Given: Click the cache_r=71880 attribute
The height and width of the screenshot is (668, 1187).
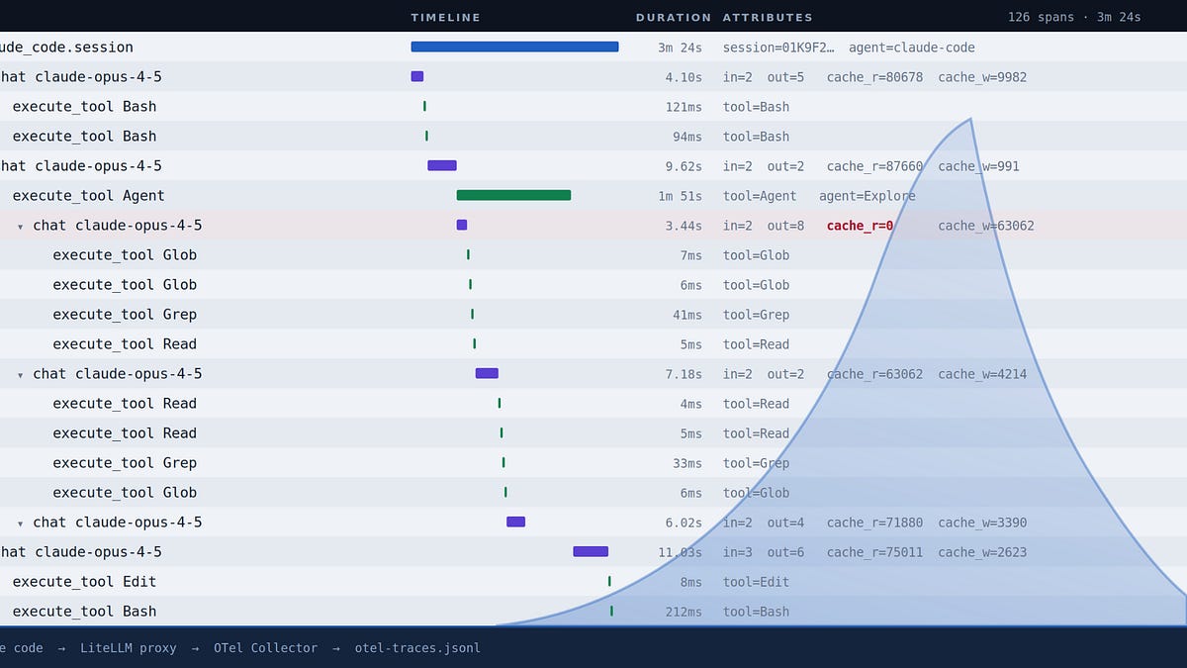Looking at the screenshot, I should pyautogui.click(x=874, y=523).
